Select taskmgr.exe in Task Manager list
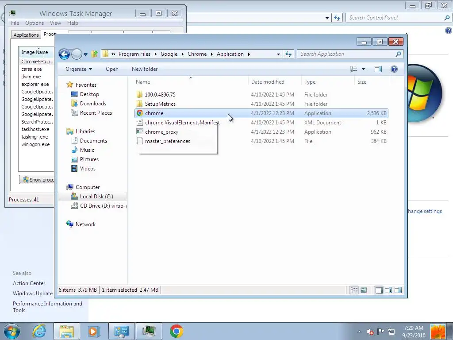Image resolution: width=453 pixels, height=340 pixels. [x=35, y=137]
